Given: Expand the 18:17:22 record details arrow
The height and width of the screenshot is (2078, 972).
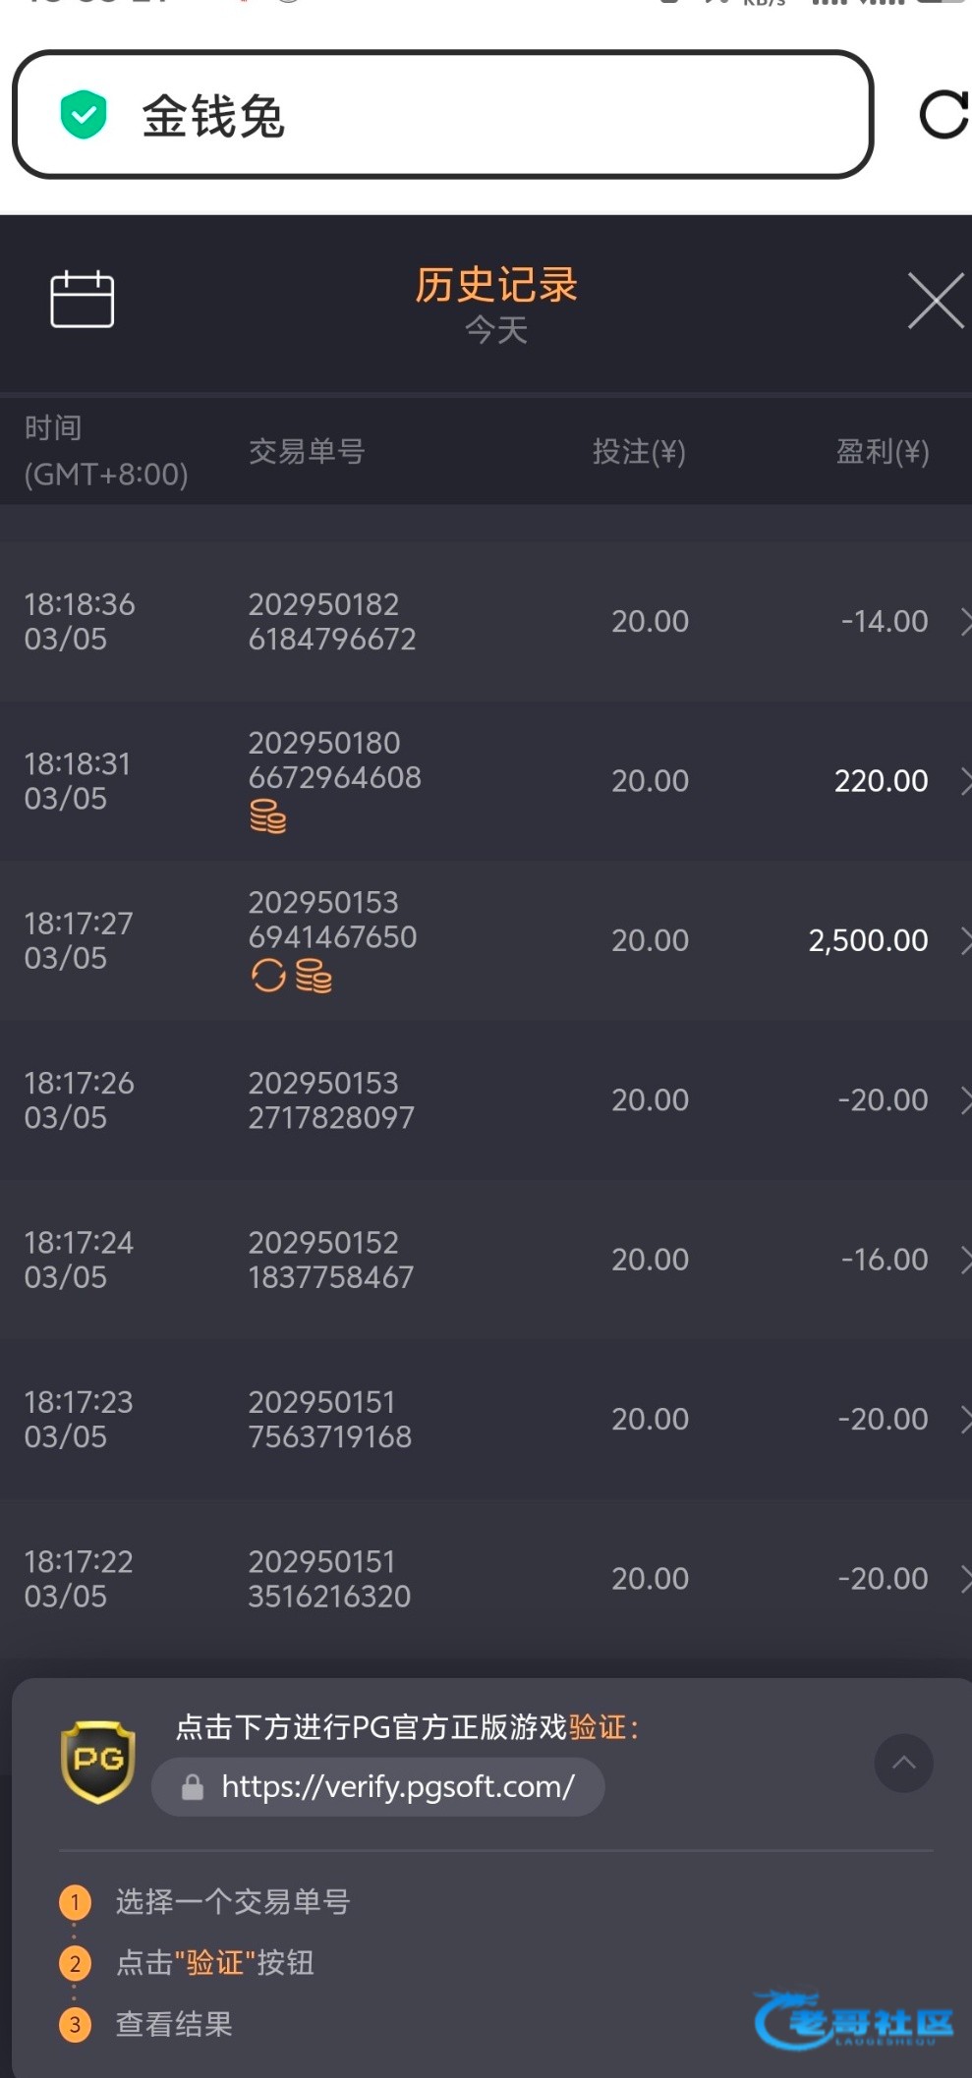Looking at the screenshot, I should click(963, 1579).
